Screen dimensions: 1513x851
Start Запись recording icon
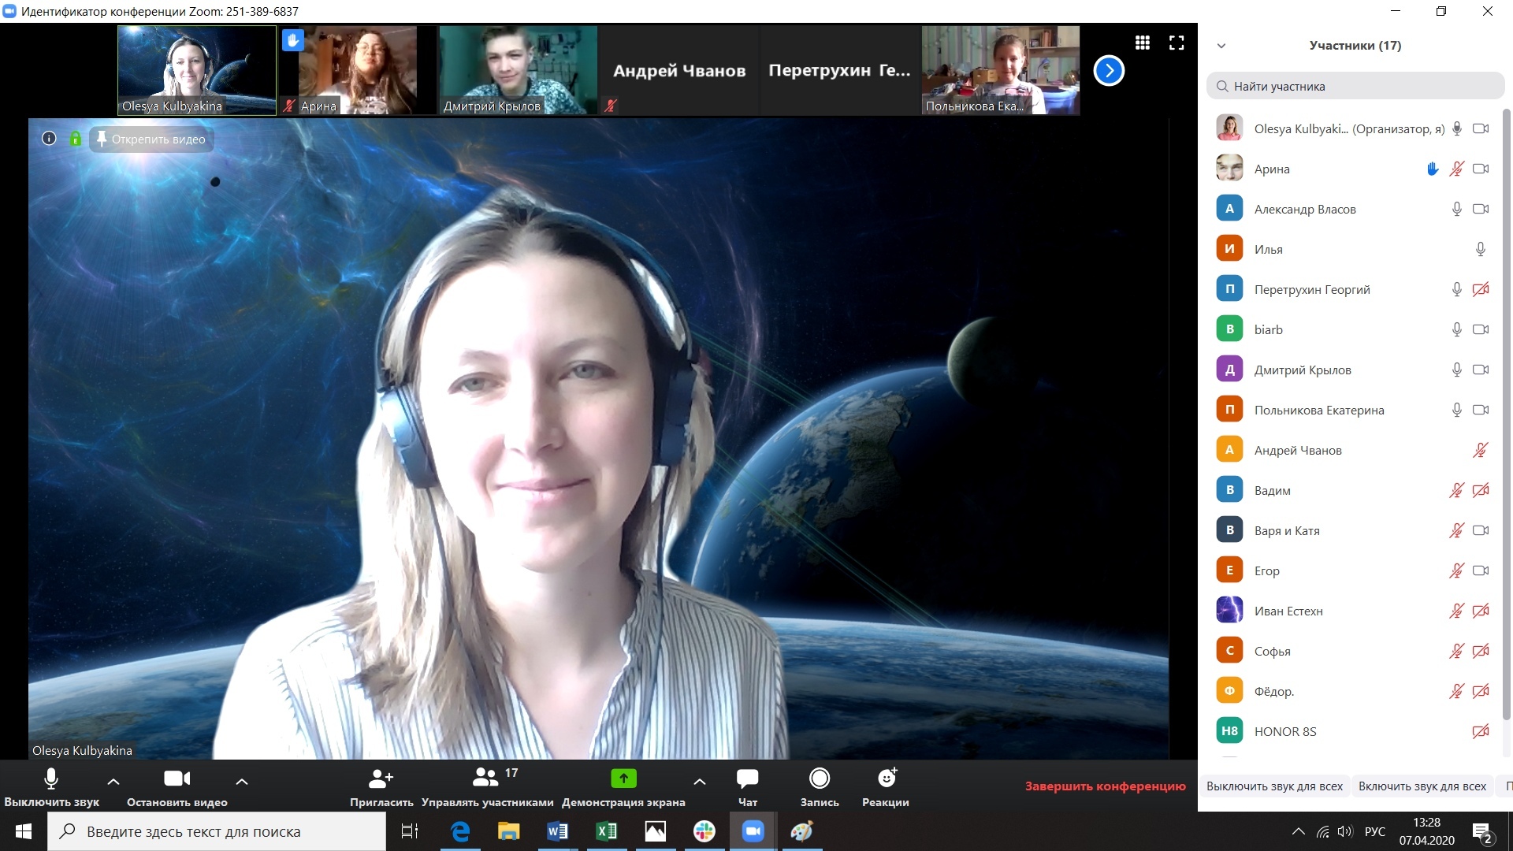820,779
